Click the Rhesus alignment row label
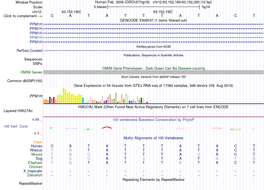The image size is (264, 190). (36, 150)
